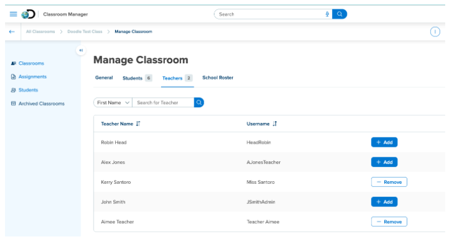Add John Smith to the classroom
Image resolution: width=454 pixels, height=239 pixels.
click(x=384, y=202)
